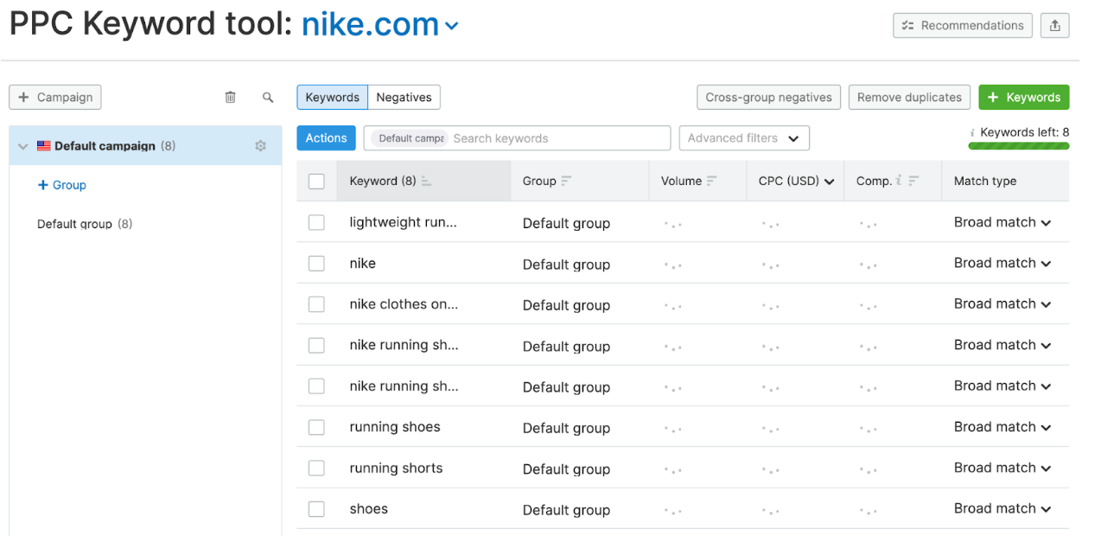This screenshot has height=555, width=1101.
Task: Change match type for running shorts
Action: (x=1002, y=468)
